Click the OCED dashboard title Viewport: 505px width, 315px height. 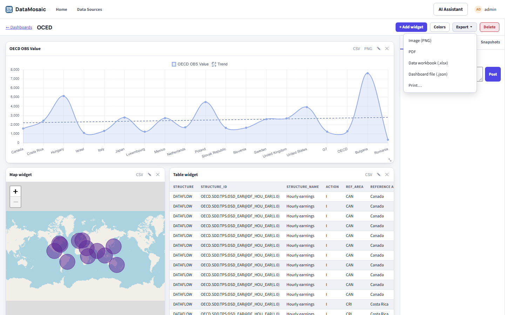[45, 28]
